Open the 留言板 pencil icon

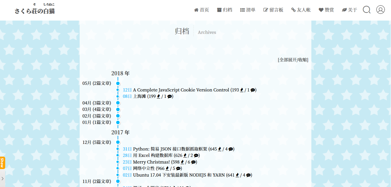[265, 10]
